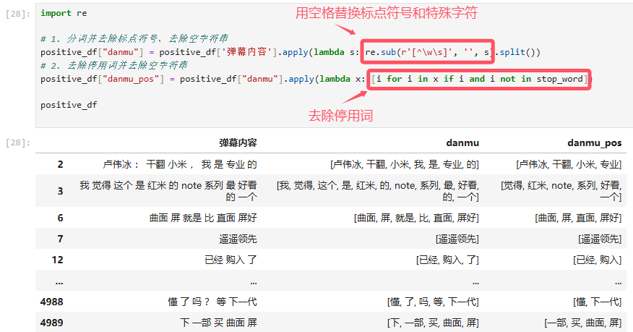Click the stop_word list comprehension code
633x332 pixels.
479,79
